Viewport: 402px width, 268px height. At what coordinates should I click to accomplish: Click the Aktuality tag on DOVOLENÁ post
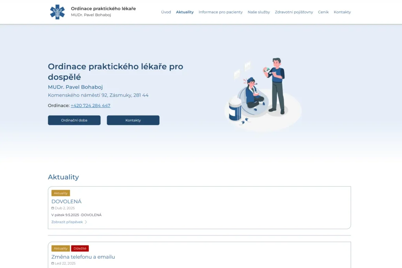[60, 193]
